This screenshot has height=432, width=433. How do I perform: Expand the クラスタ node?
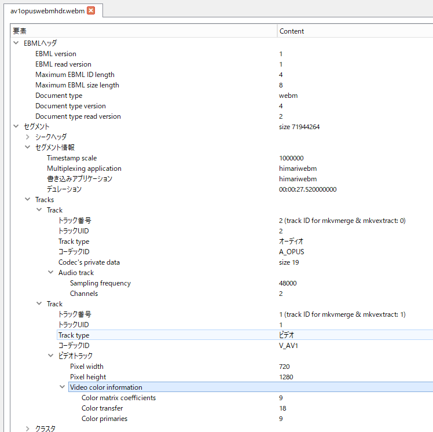(28, 429)
